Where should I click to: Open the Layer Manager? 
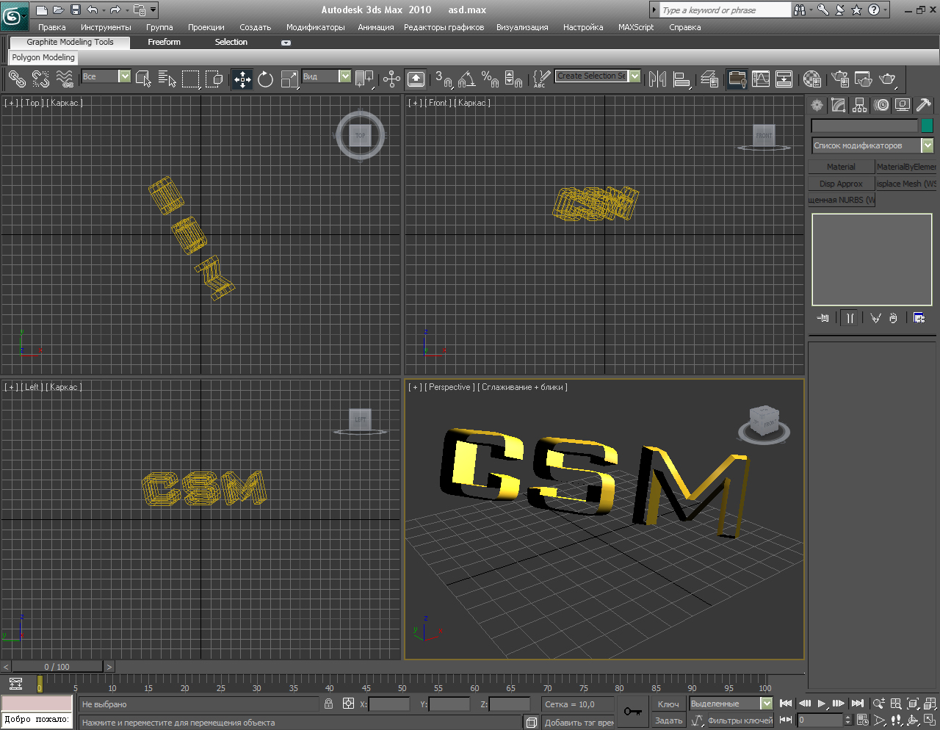[x=709, y=79]
